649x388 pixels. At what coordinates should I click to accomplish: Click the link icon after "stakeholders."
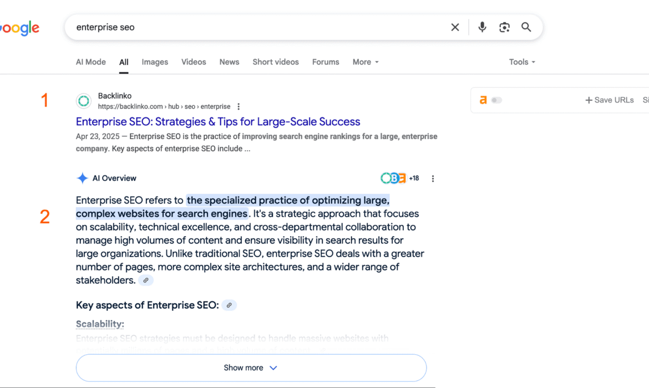146,280
